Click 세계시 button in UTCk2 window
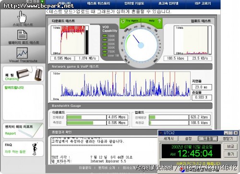Image resolution: width=240 pixels, height=174 pixels. (x=168, y=138)
